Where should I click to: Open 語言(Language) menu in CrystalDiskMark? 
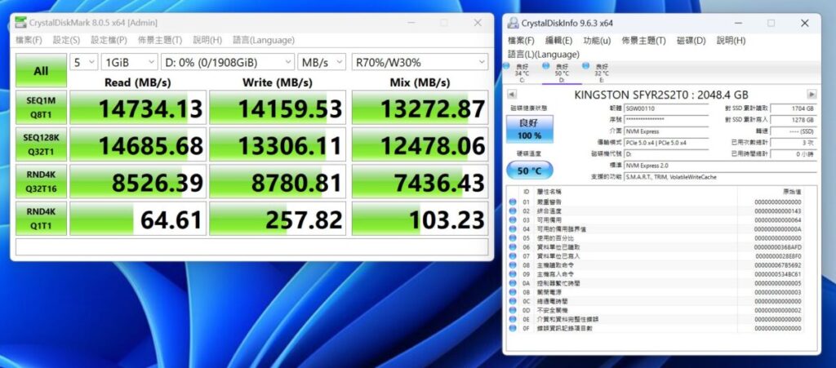tap(264, 40)
